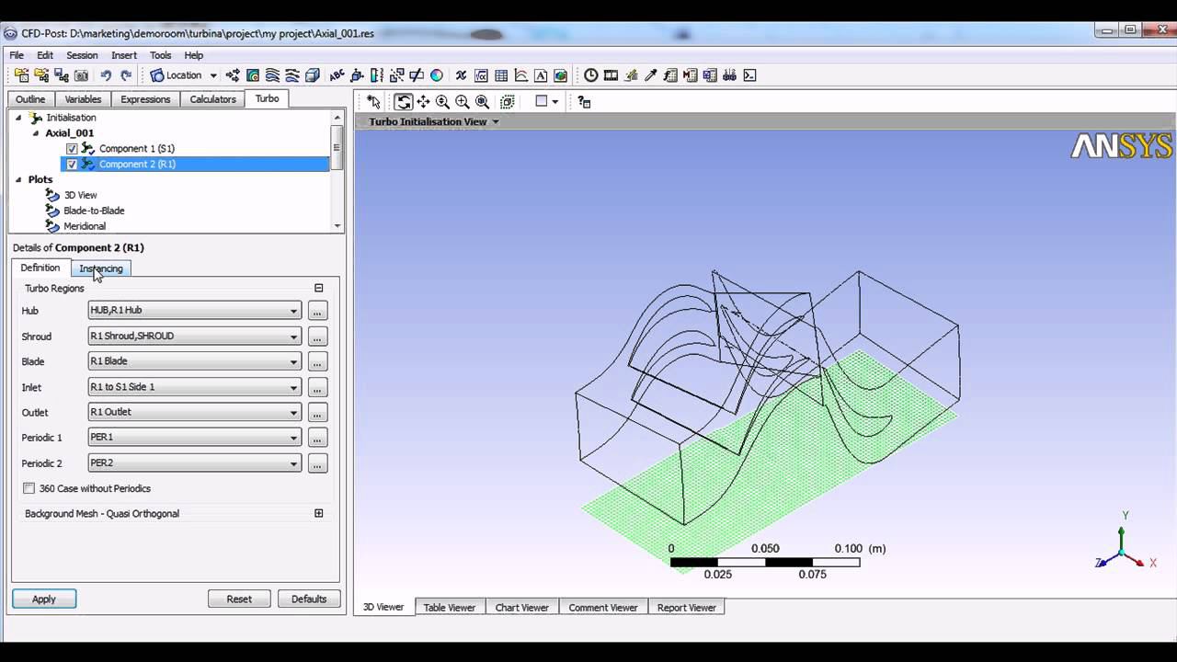
Task: Collapse the Axial_001 tree node
Action: coord(37,132)
